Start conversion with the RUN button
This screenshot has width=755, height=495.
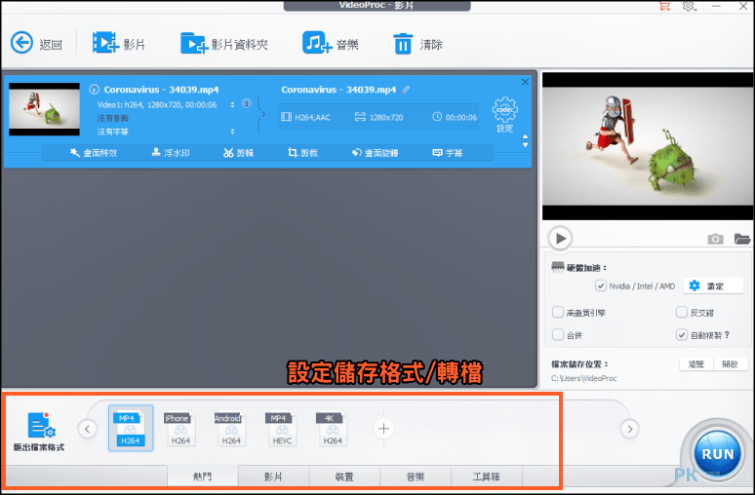pos(717,454)
